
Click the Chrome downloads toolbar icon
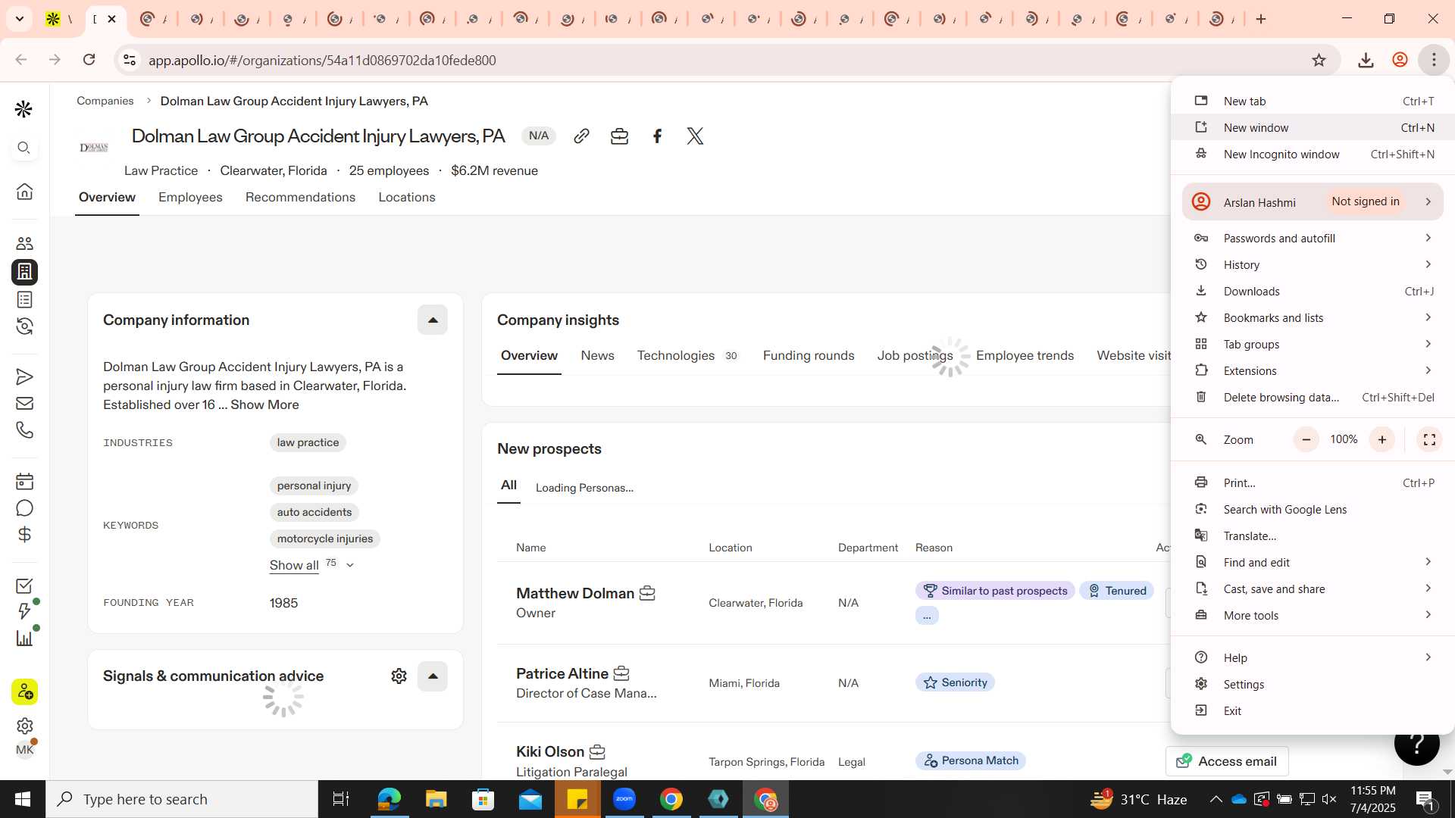pos(1366,60)
